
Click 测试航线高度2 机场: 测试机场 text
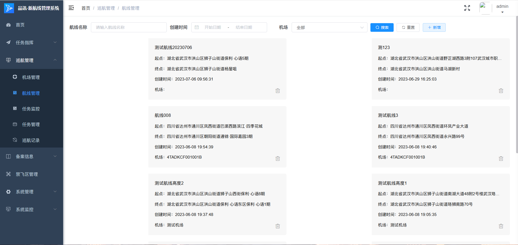pos(169,225)
